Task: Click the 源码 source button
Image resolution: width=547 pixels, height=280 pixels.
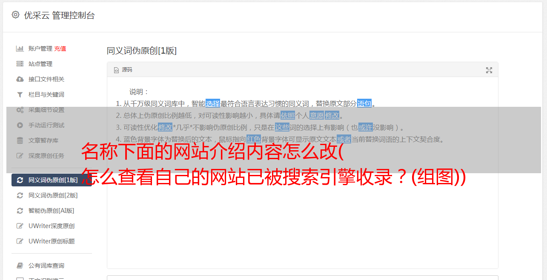Action: coord(123,70)
